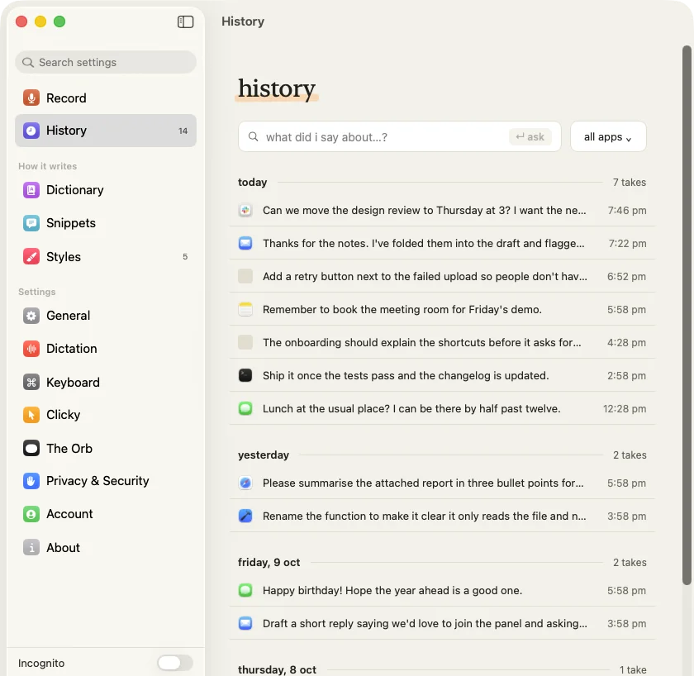This screenshot has width=694, height=676.
Task: Click the 'ask' button in search bar
Action: (x=530, y=137)
